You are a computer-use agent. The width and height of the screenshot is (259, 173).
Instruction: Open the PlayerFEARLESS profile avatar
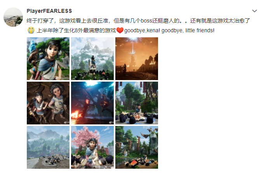coord(13,17)
